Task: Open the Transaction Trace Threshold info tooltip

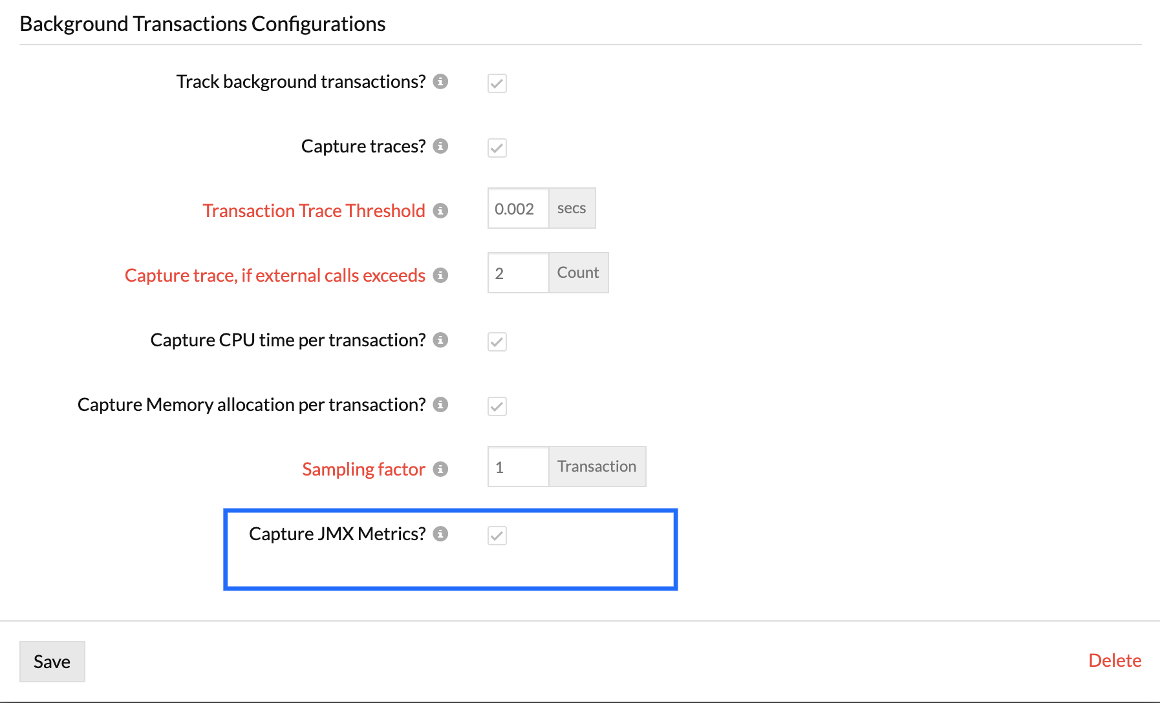Action: click(441, 211)
